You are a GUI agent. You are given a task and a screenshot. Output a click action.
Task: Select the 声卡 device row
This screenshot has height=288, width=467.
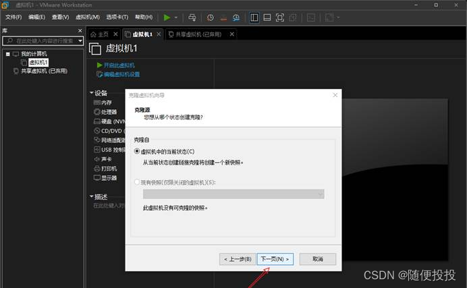103,159
